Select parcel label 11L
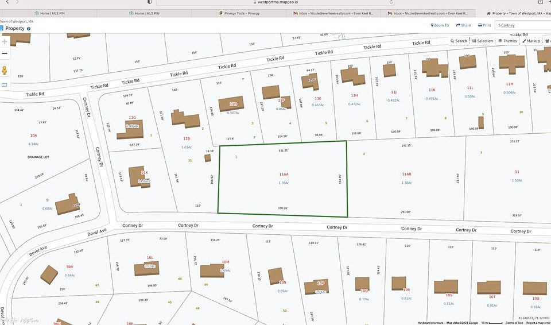 coord(470,88)
